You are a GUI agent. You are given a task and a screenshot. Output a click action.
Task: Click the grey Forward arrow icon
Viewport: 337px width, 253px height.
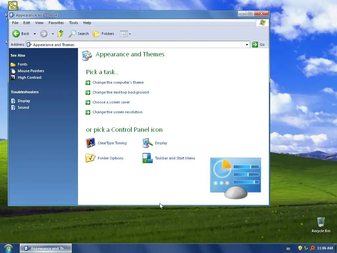coord(44,34)
